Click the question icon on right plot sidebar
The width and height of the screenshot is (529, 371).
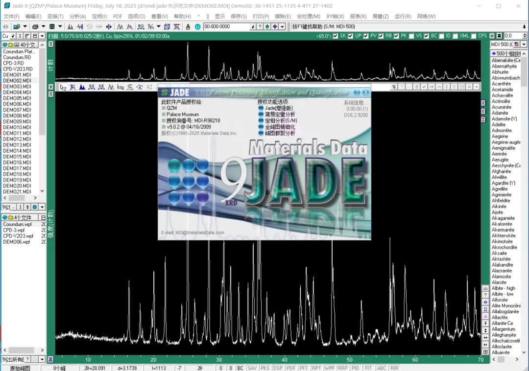coord(485,295)
